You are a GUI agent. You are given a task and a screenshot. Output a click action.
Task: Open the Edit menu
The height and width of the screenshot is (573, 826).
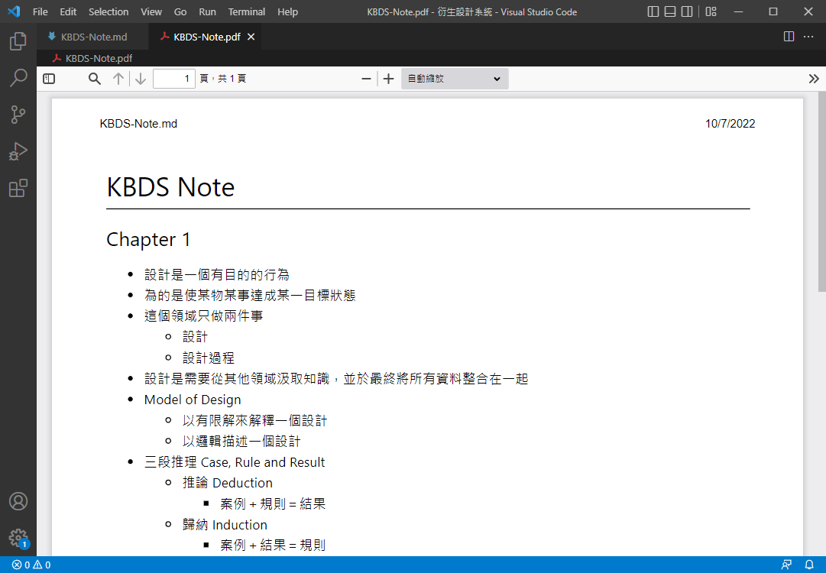[68, 11]
